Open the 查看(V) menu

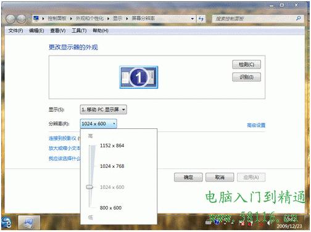(58, 31)
